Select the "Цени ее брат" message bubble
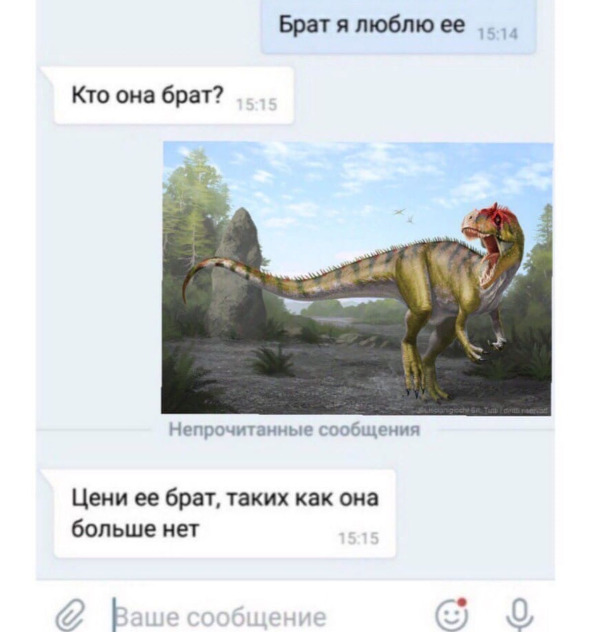Image resolution: width=593 pixels, height=632 pixels. tap(225, 513)
